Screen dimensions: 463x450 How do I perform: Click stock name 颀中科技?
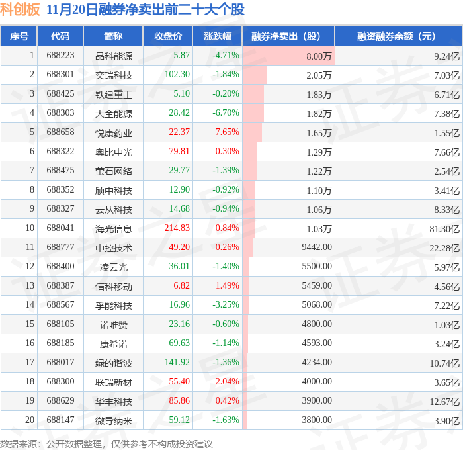113,191
